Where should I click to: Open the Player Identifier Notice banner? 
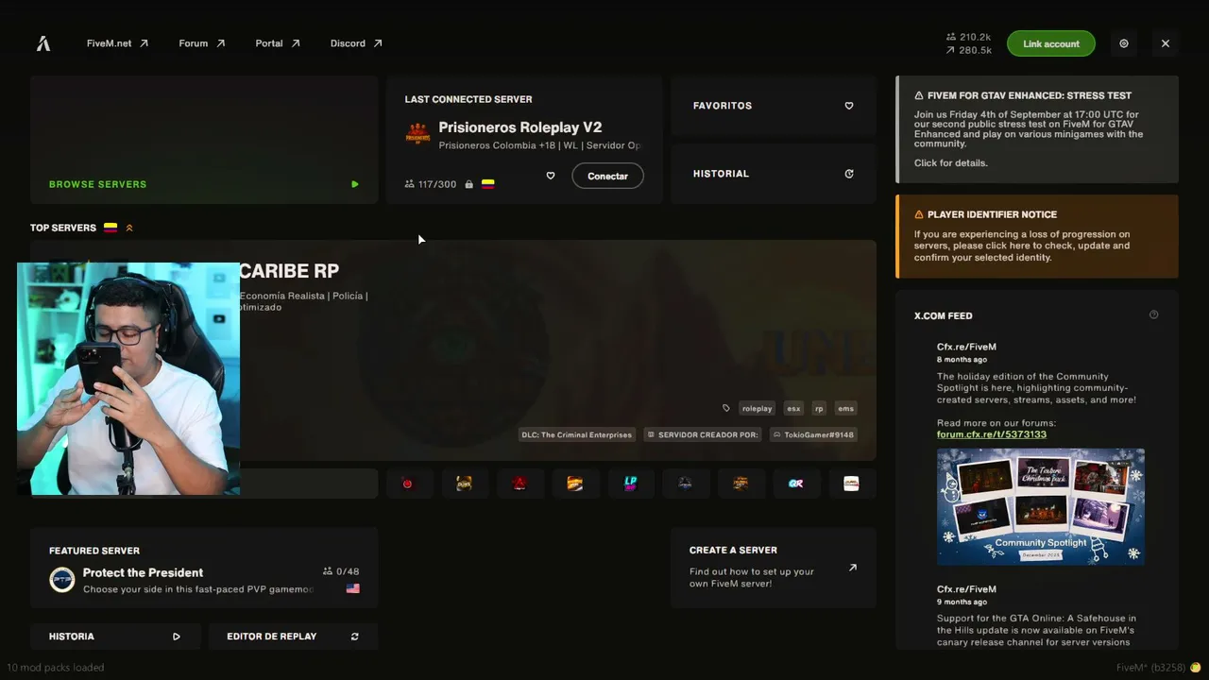(x=1037, y=236)
